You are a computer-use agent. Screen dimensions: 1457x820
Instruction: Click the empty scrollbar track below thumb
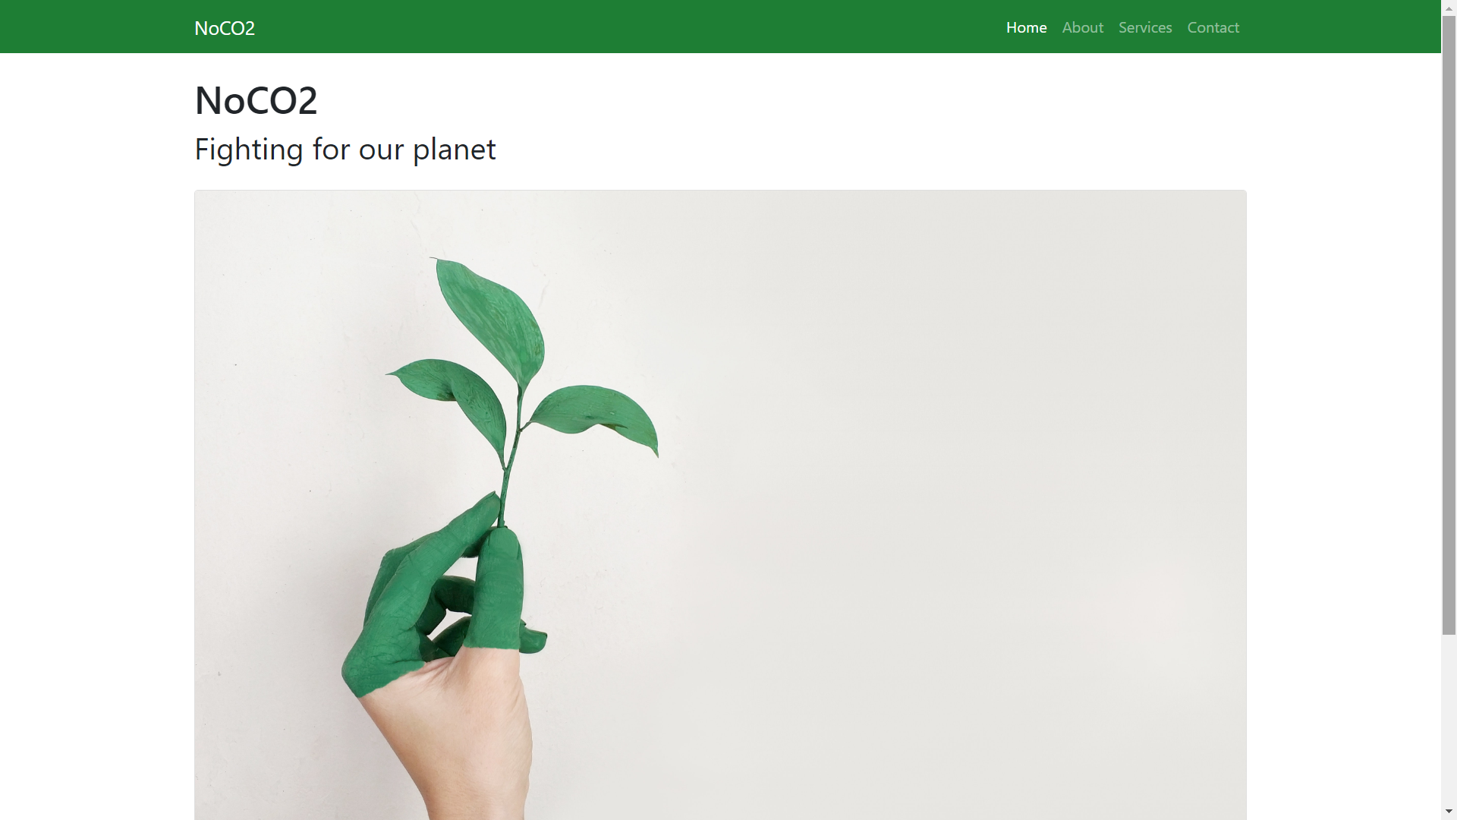point(1449,718)
